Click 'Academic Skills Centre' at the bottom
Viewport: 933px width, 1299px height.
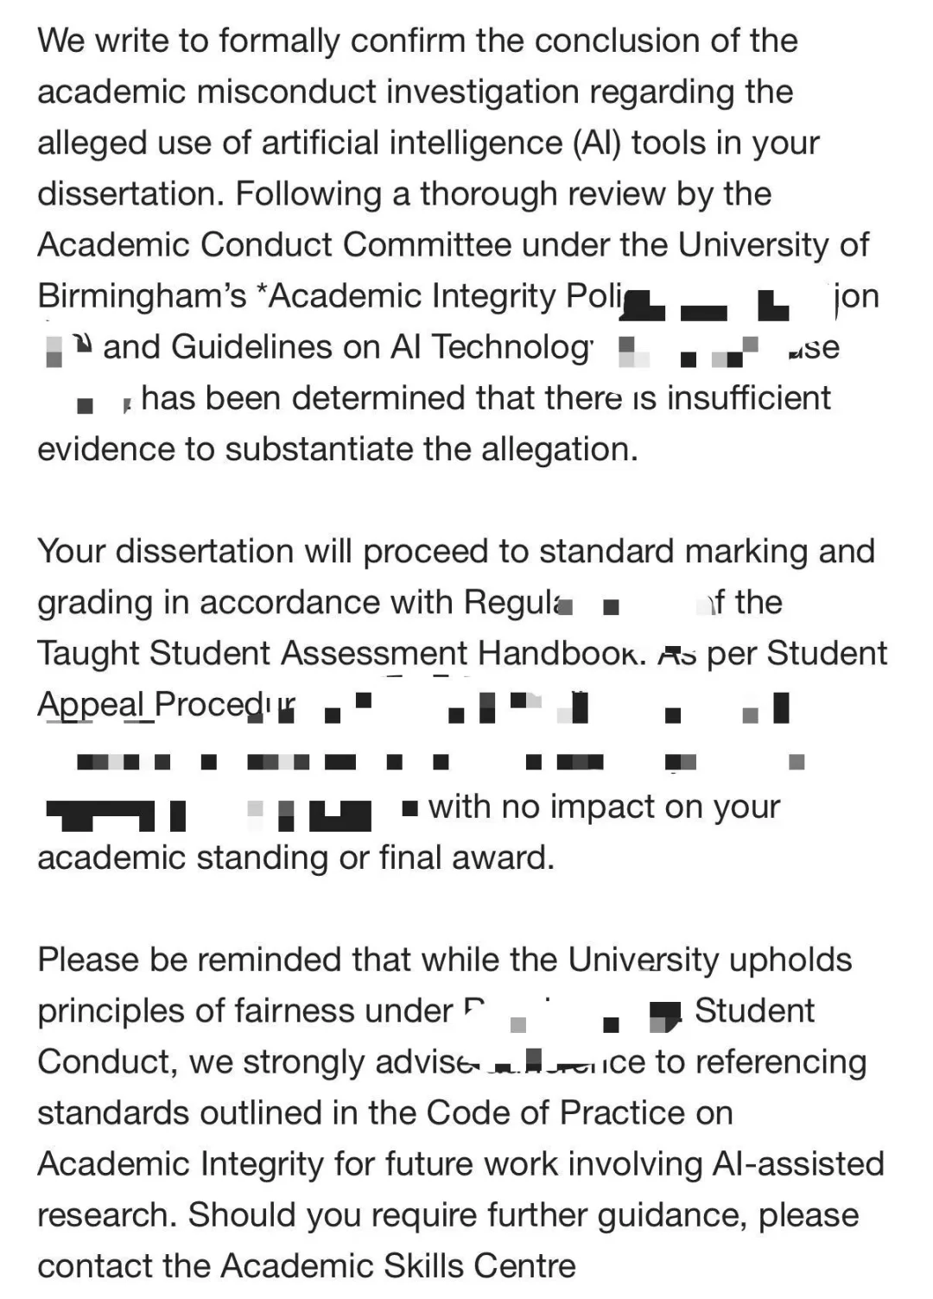(398, 1265)
